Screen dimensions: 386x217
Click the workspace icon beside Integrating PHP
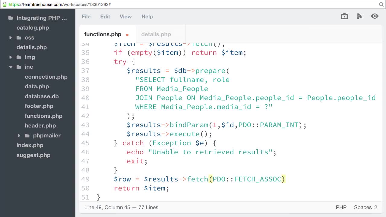pyautogui.click(x=11, y=18)
